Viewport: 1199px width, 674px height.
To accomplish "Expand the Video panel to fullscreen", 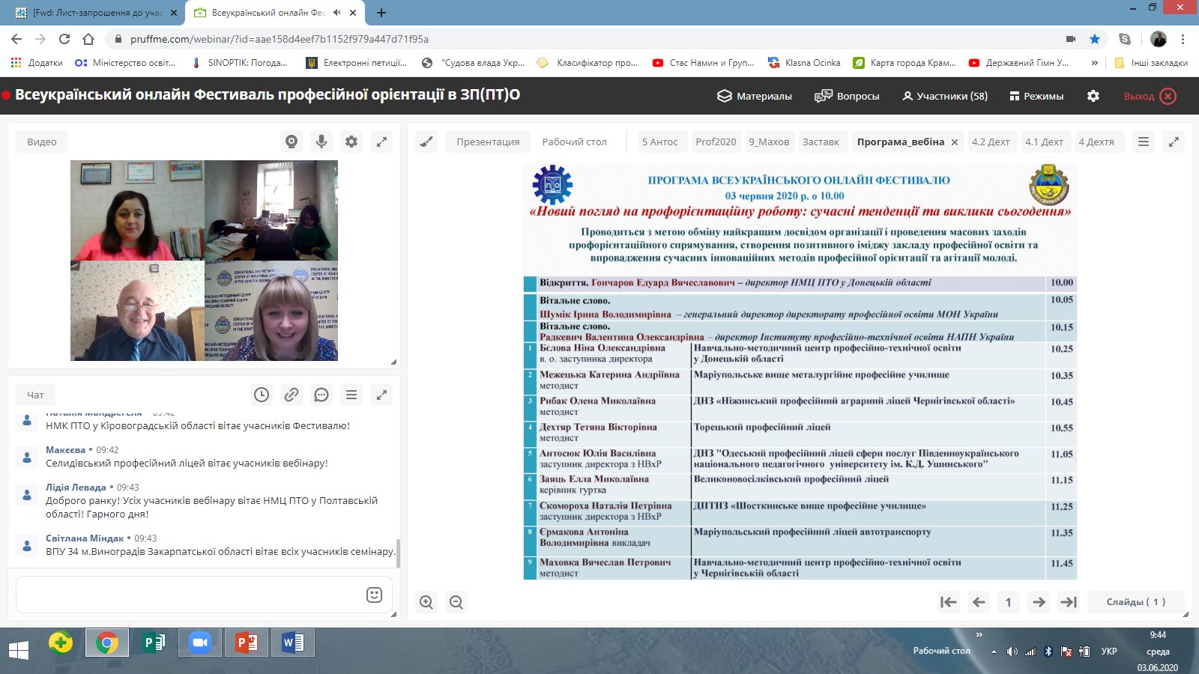I will click(381, 142).
